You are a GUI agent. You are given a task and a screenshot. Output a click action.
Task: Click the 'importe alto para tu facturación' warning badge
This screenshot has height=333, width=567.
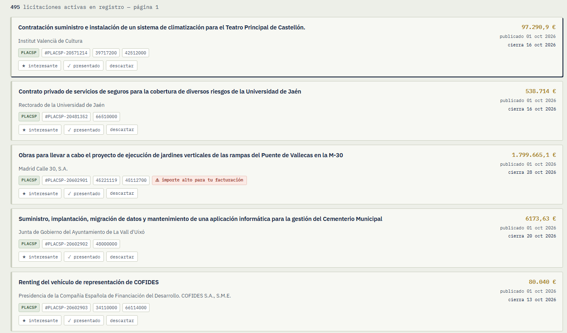pyautogui.click(x=199, y=180)
